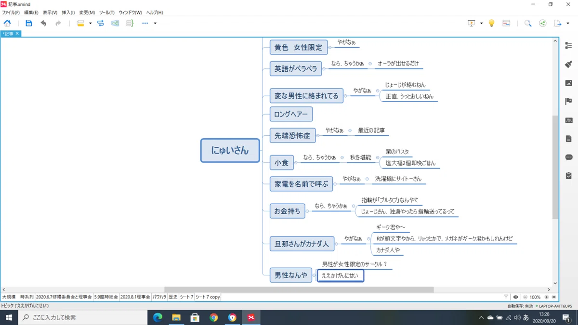The width and height of the screenshot is (578, 325).
Task: Open the outline panel icon in right sidebar
Action: [569, 45]
